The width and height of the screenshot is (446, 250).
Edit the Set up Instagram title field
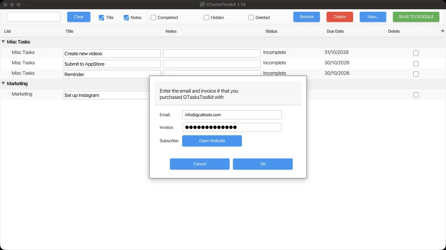[x=106, y=95]
